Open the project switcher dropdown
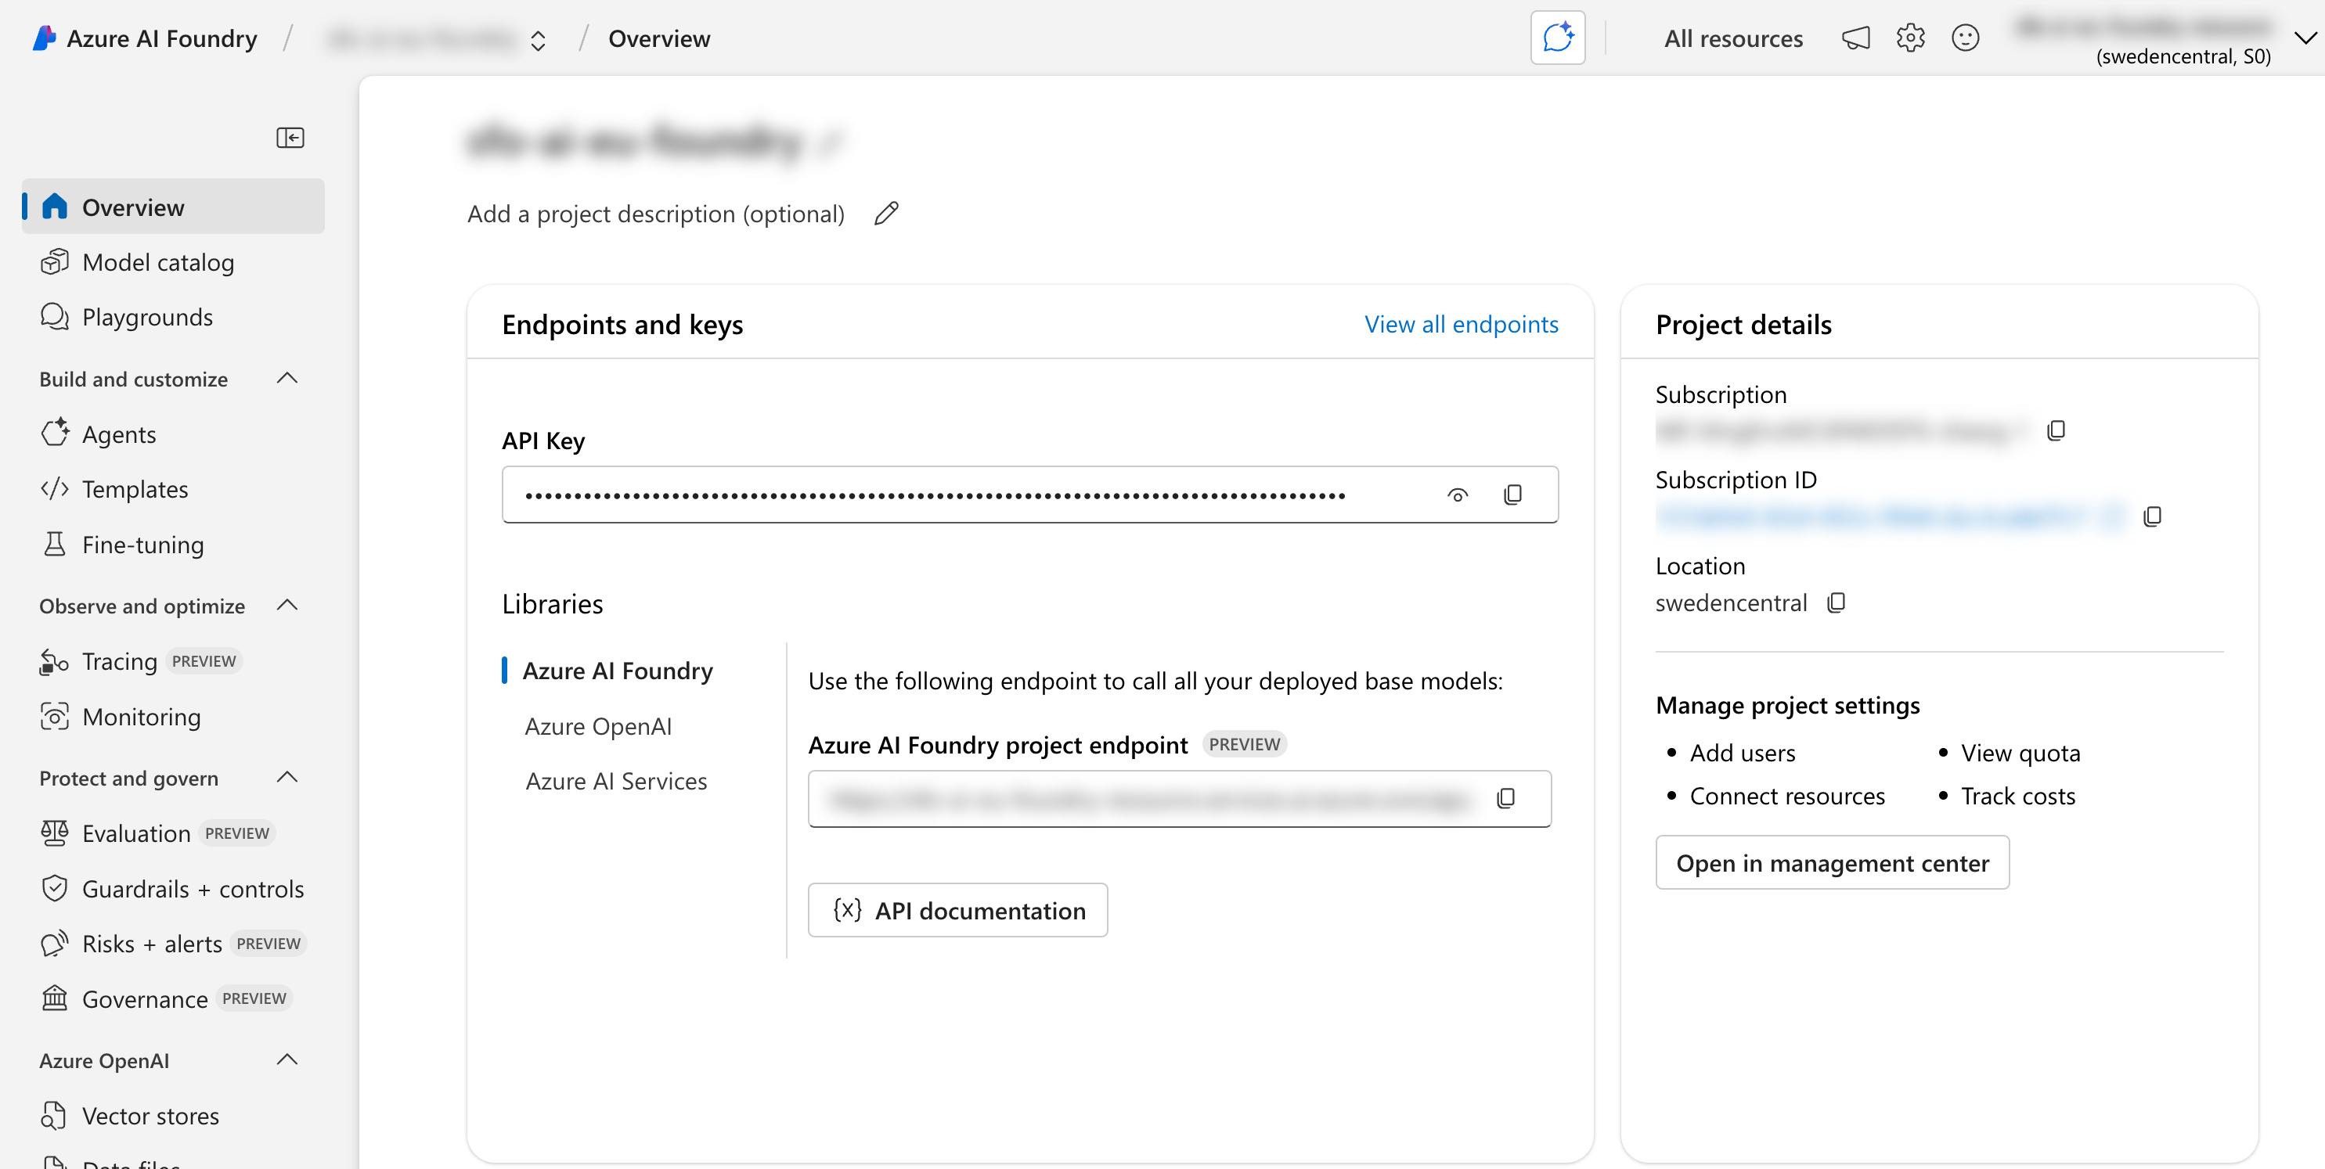 [x=538, y=40]
